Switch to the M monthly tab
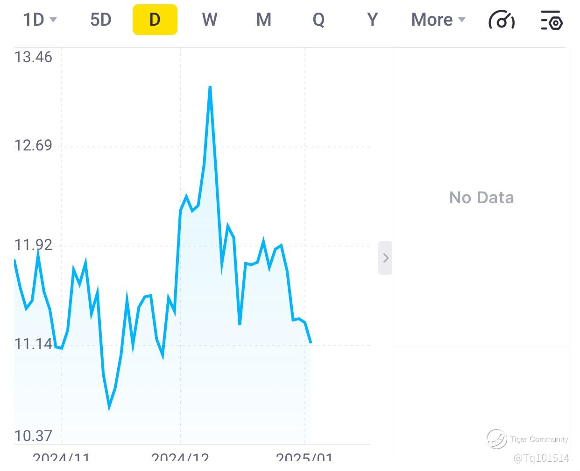The image size is (580, 471). (x=264, y=20)
